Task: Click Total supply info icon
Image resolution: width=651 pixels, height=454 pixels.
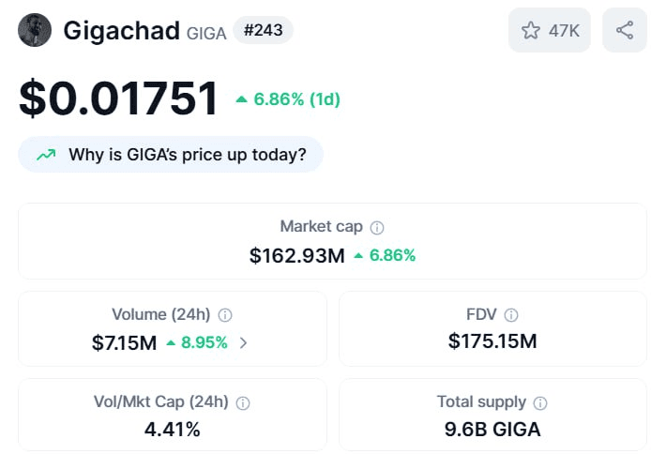Action: (x=540, y=403)
